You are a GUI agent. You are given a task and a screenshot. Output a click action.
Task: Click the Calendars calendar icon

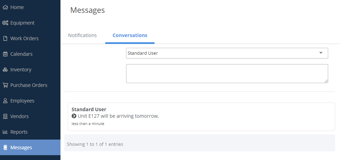5,54
